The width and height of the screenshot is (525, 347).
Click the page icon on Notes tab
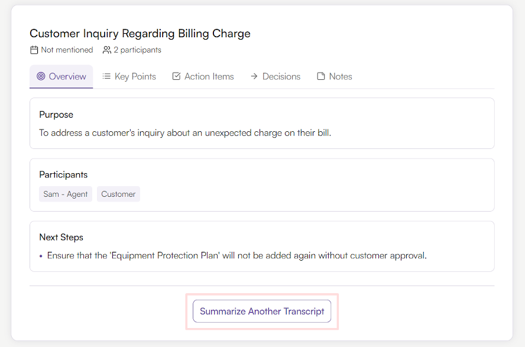click(321, 76)
